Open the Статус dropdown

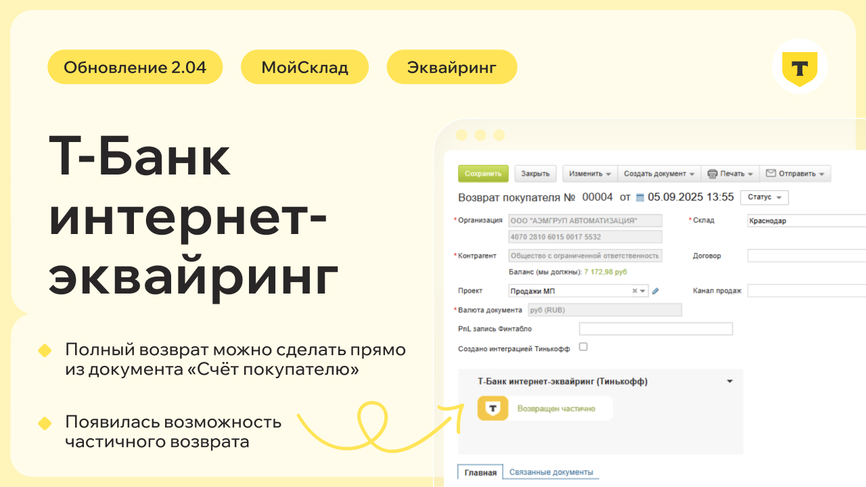(x=765, y=198)
